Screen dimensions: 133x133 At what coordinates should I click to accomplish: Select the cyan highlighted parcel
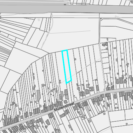pyautogui.click(x=66, y=66)
